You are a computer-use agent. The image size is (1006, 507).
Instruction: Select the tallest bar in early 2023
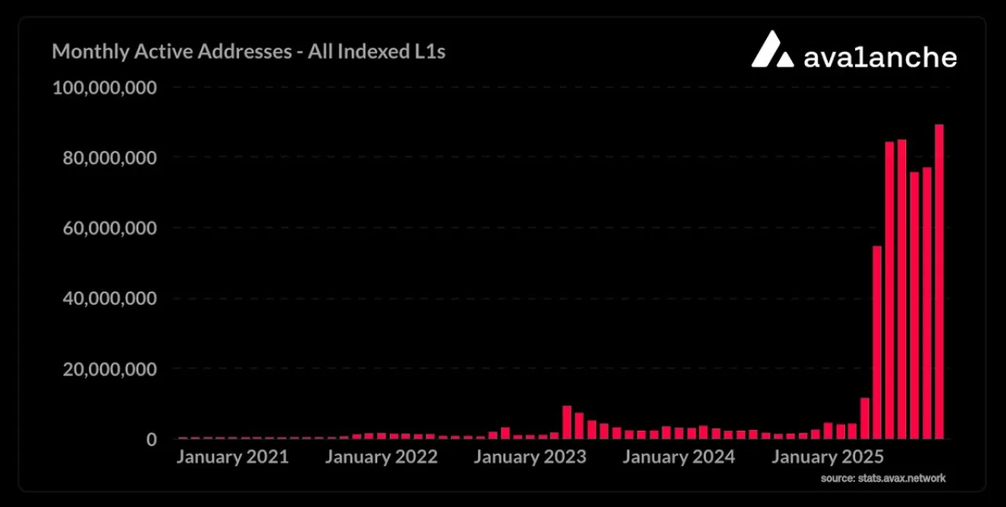(567, 422)
